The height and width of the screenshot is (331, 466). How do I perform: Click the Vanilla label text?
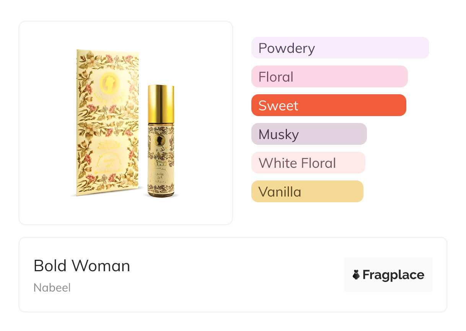(x=280, y=192)
